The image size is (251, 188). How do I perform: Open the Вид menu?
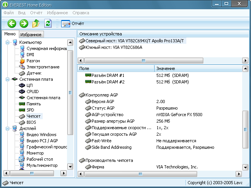pos(22,13)
